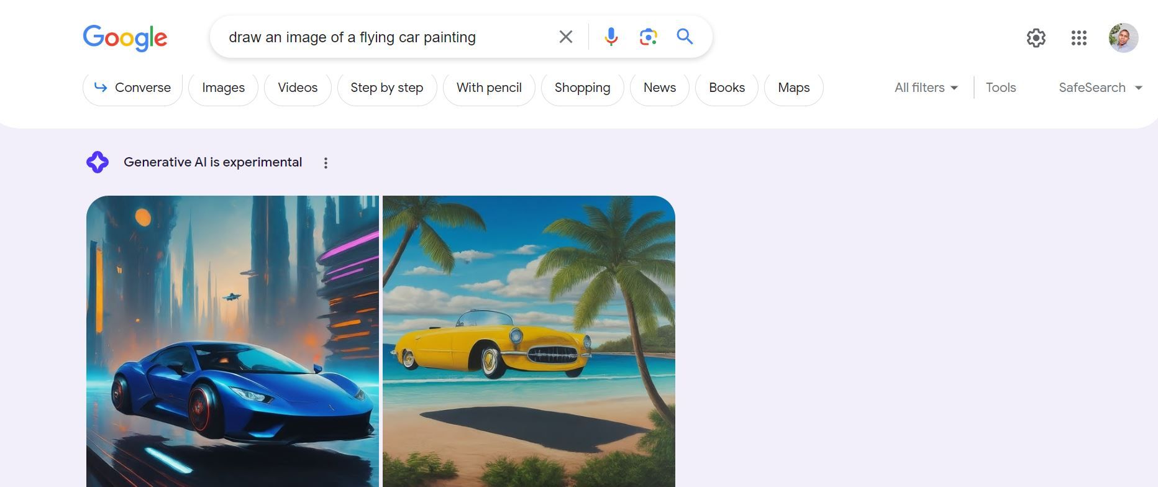Select the Shopping filter
The height and width of the screenshot is (487, 1158).
point(582,88)
